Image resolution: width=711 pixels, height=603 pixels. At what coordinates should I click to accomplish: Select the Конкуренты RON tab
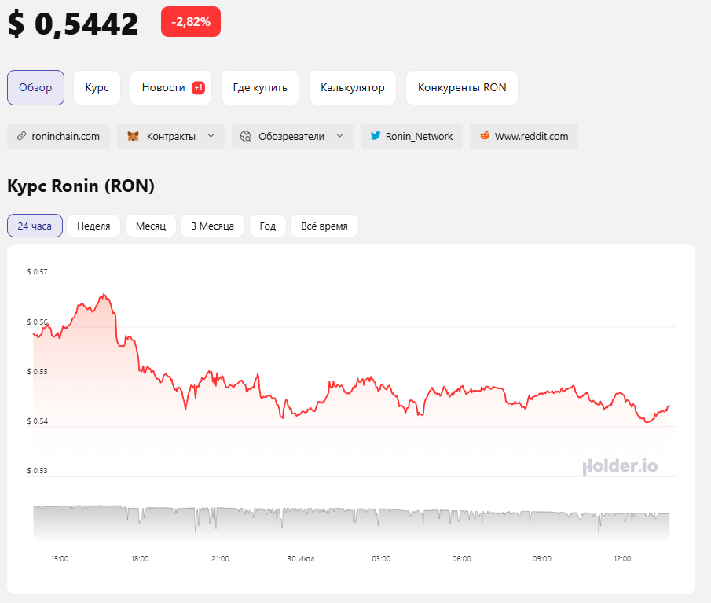[462, 87]
